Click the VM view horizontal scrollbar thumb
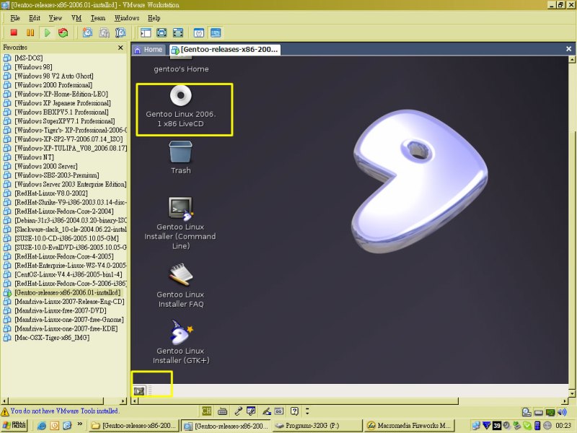Viewport: 577px width, 433px height. point(299,401)
